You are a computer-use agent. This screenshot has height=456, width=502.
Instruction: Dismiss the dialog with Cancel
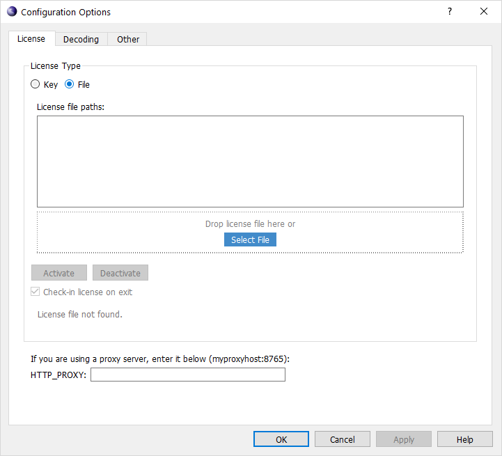[x=342, y=439]
